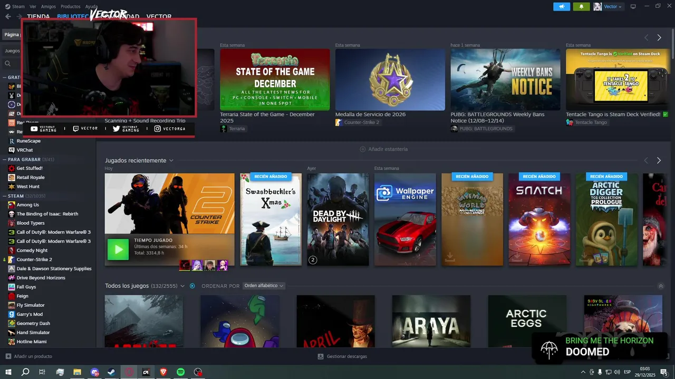Open ARAYA game tile
The image size is (675, 379).
pos(431,321)
